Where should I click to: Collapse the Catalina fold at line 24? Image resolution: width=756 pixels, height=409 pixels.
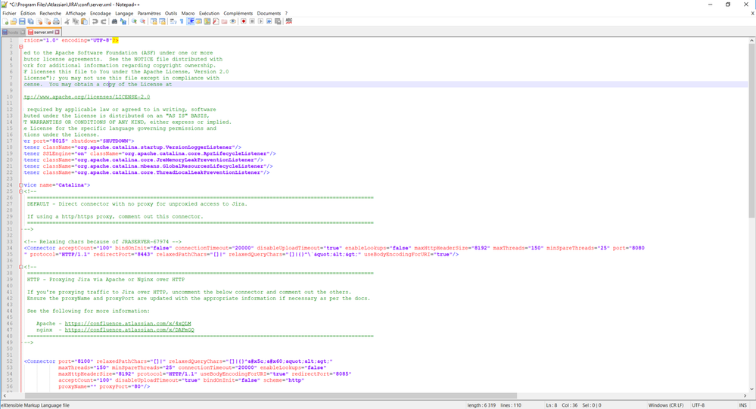(x=20, y=185)
